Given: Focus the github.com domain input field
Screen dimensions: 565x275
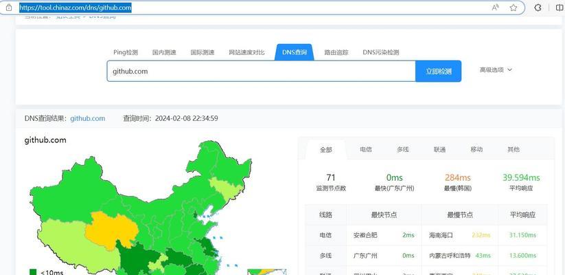Looking at the screenshot, I should (262, 71).
